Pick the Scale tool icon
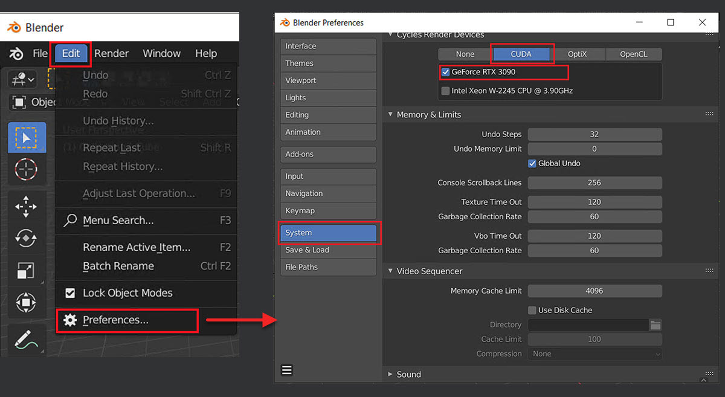This screenshot has width=725, height=397. click(27, 270)
